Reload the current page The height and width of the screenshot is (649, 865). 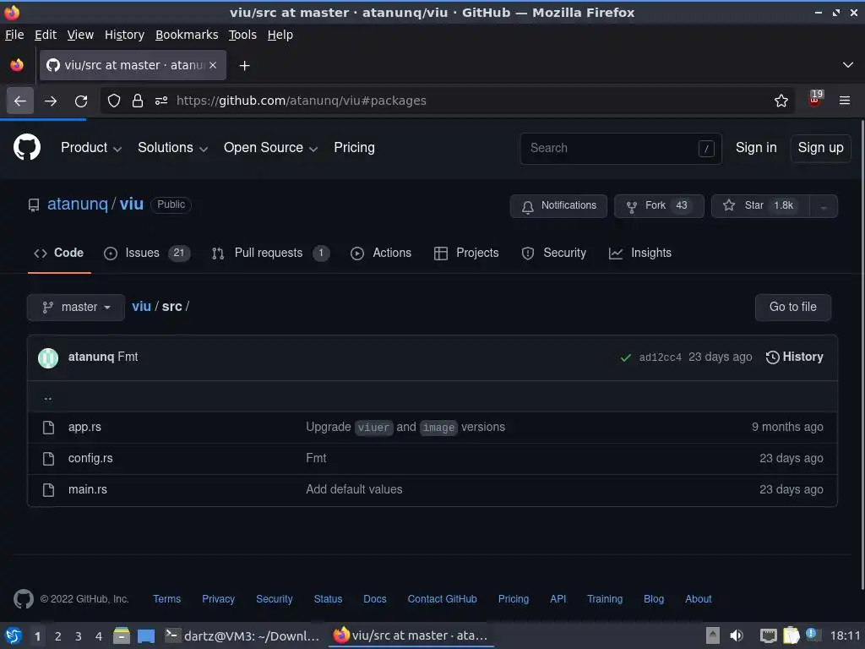81,101
